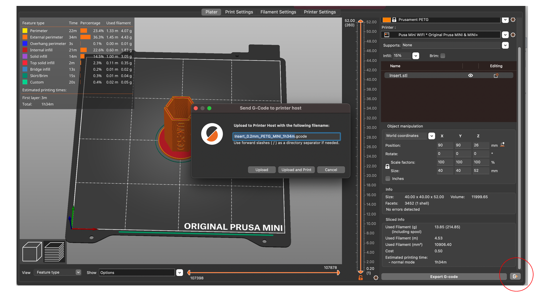The image size is (544, 294).
Task: Expand the Infill percentage dropdown
Action: point(415,56)
